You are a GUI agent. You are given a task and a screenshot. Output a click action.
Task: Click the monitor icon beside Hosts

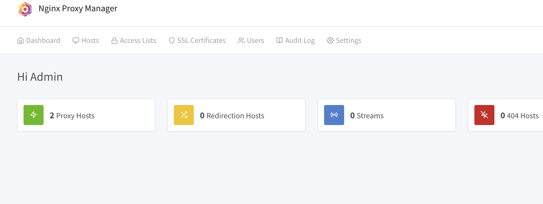tap(76, 40)
